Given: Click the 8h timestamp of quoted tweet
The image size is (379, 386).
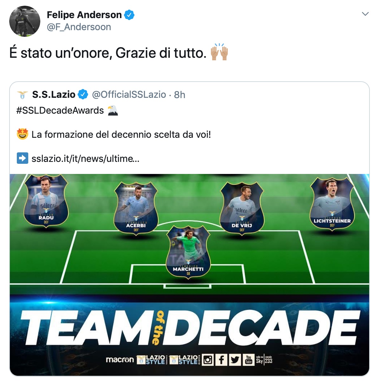Looking at the screenshot, I should pyautogui.click(x=180, y=95).
